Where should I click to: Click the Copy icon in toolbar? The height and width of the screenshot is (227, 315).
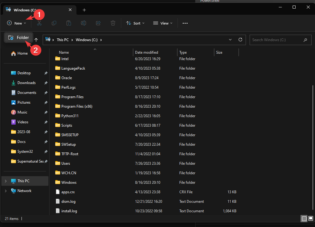tap(54, 23)
